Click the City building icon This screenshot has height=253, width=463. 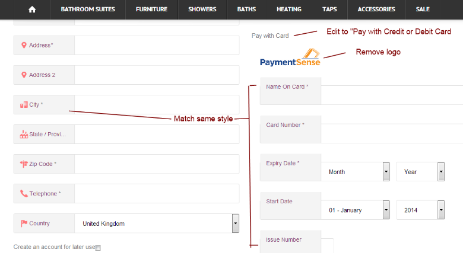[24, 105]
